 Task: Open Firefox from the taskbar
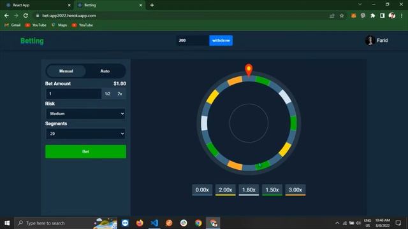[x=140, y=223]
